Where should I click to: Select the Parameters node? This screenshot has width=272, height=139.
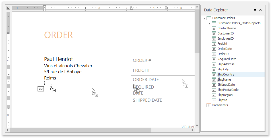[x=220, y=105]
